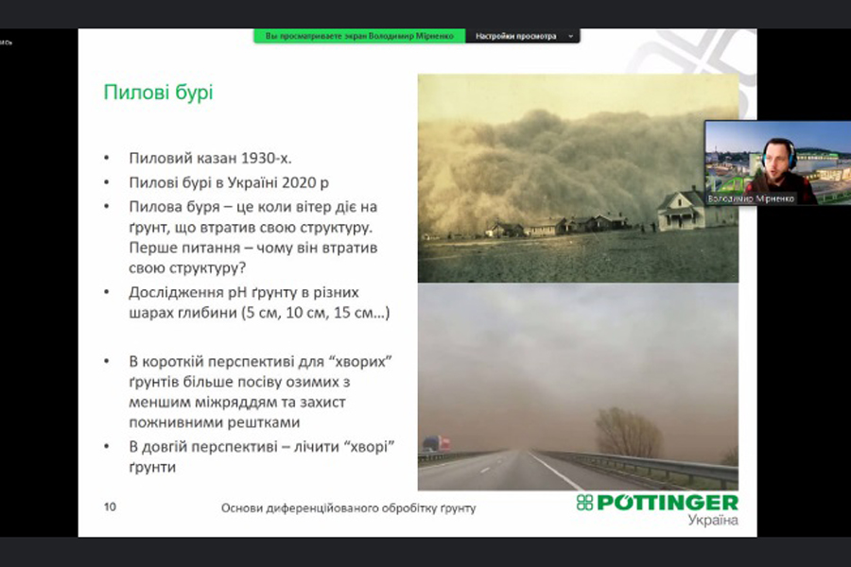Click the text 'шарах глибини (5 см, 10 см, 15 см...)'
This screenshot has width=851, height=567.
[x=259, y=313]
